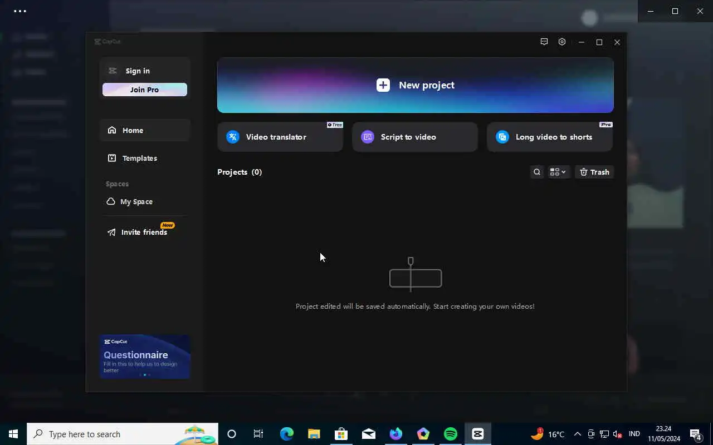Screen dimensions: 713x445
Task: Maximize the CapCut window
Action: click(599, 42)
